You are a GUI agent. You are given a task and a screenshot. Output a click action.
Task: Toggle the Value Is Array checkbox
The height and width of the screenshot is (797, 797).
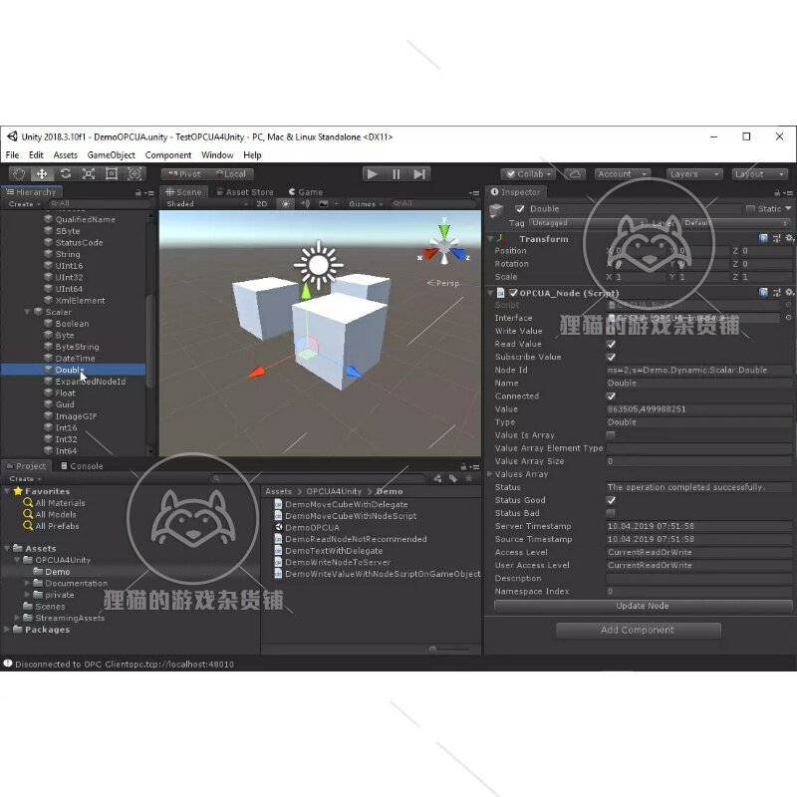coord(611,435)
